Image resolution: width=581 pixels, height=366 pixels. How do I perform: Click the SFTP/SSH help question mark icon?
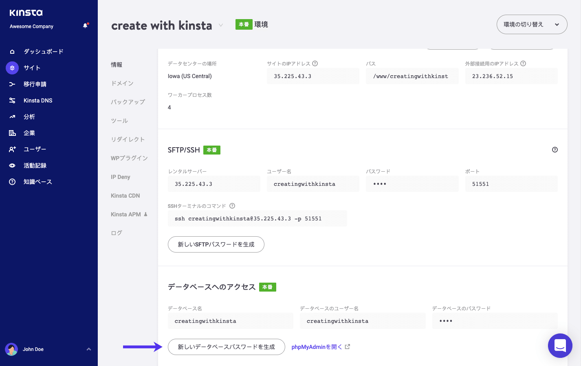pyautogui.click(x=555, y=150)
